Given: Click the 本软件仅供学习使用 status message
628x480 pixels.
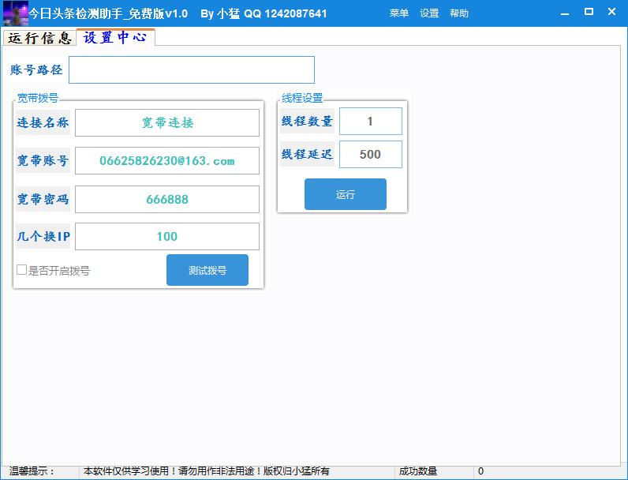Looking at the screenshot, I should click(206, 471).
